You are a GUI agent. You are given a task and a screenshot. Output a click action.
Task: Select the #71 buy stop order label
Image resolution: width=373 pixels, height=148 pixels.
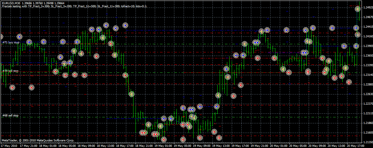point(11,43)
